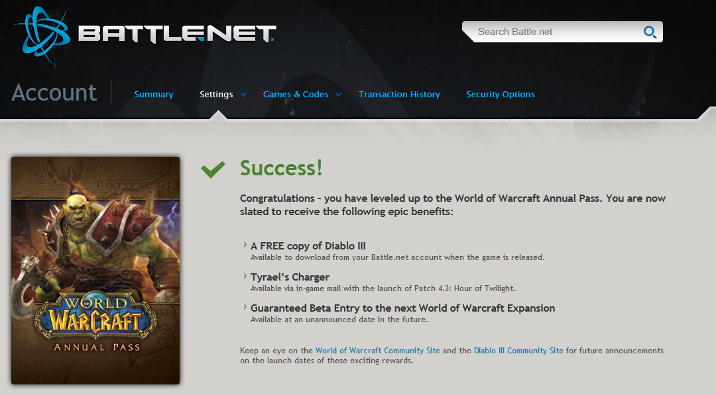Click the arrow bullet beside Guaranteed Beta Entry
Screen dimensions: 716x395
click(x=245, y=308)
